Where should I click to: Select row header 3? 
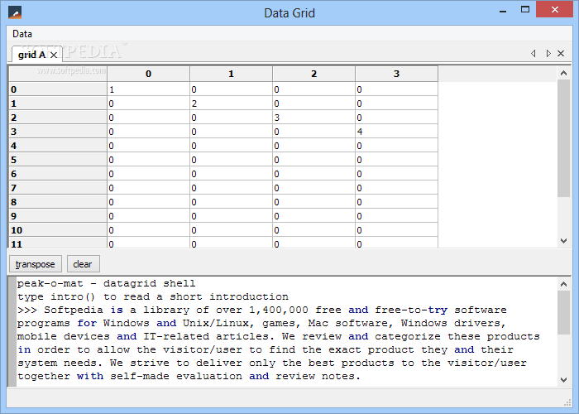[x=58, y=132]
